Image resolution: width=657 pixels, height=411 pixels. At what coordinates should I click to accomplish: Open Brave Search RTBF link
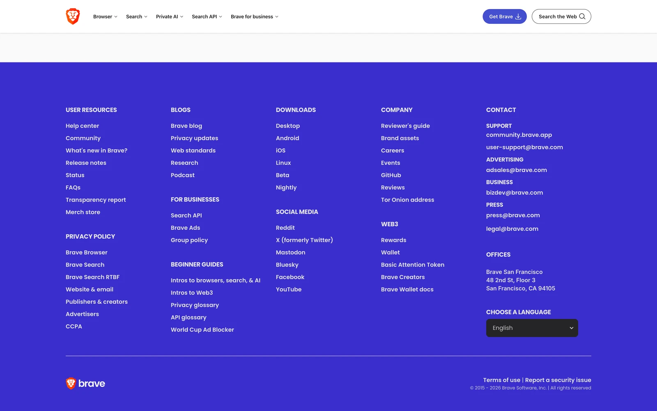(x=92, y=277)
